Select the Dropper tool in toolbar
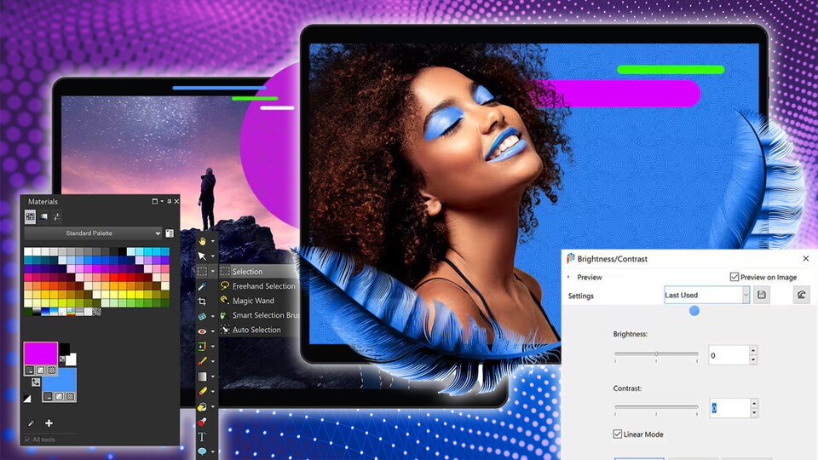 pyautogui.click(x=202, y=286)
